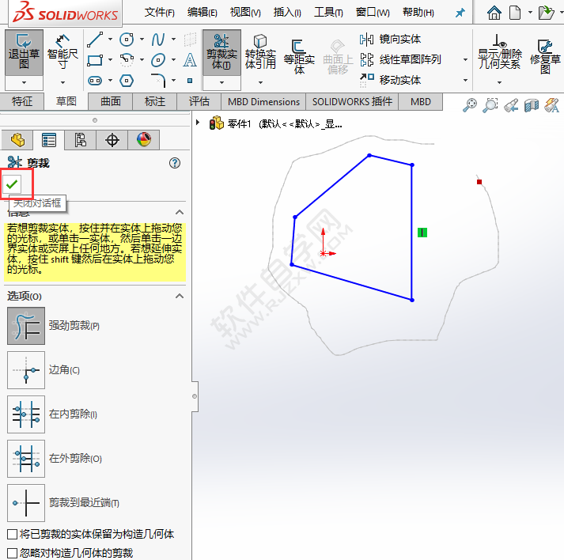Click Repair Sketch (修复草图) tool

pos(545,56)
